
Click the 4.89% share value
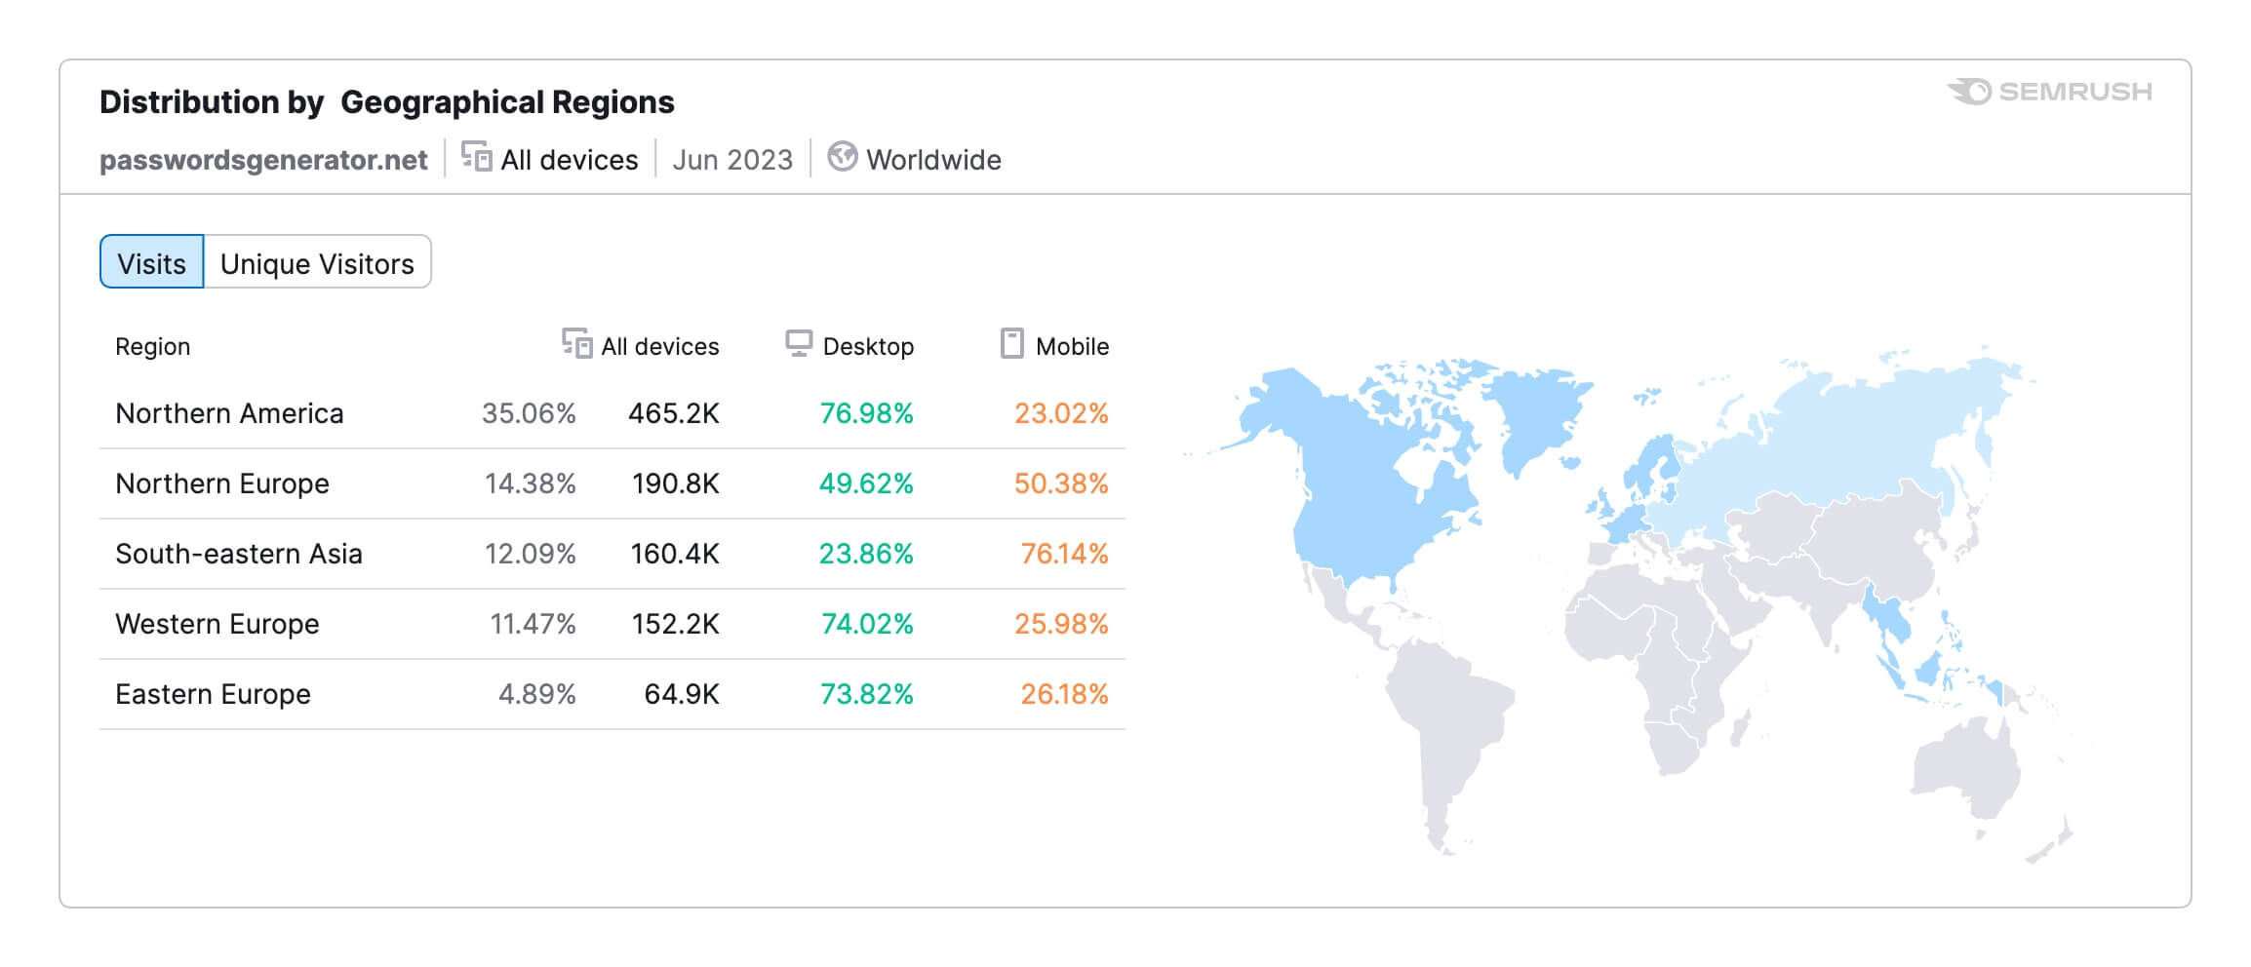[537, 694]
